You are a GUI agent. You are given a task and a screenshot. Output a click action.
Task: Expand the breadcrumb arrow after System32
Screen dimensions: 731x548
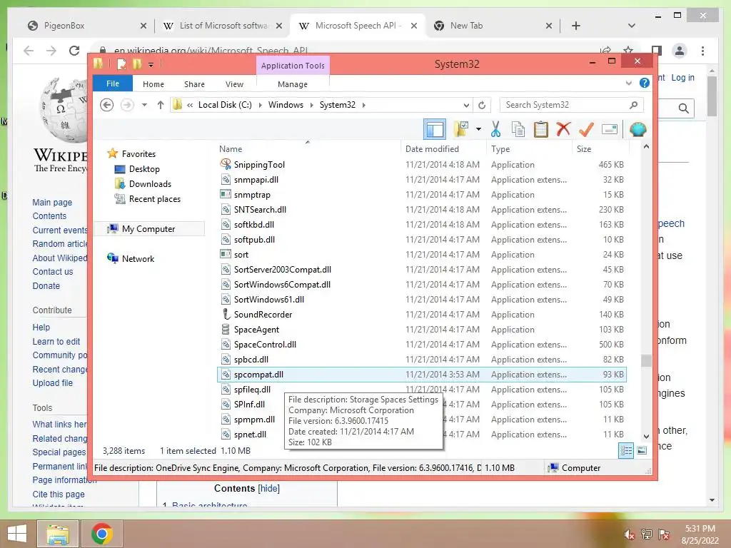363,105
